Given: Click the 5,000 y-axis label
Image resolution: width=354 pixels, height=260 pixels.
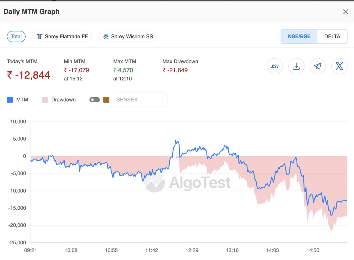Looking at the screenshot, I should pyautogui.click(x=19, y=139).
